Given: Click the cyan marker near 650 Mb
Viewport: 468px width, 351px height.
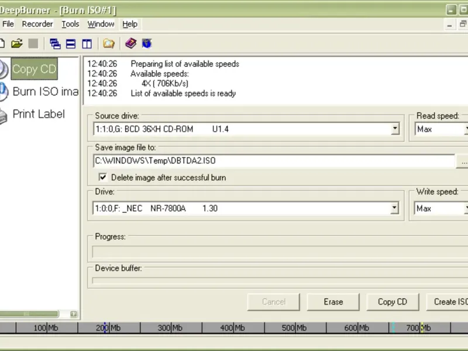Looking at the screenshot, I should 393,328.
